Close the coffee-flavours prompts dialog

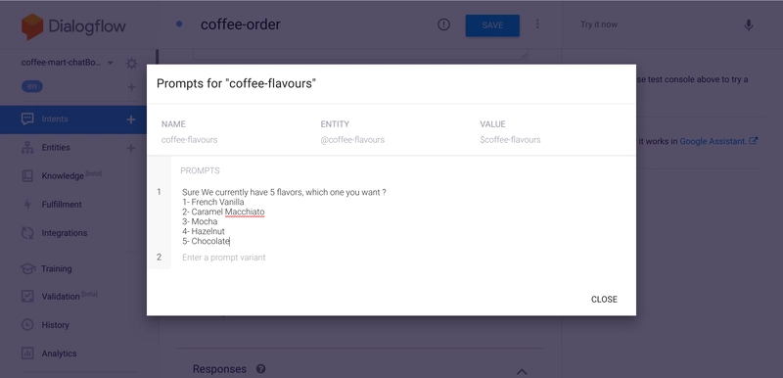(604, 299)
